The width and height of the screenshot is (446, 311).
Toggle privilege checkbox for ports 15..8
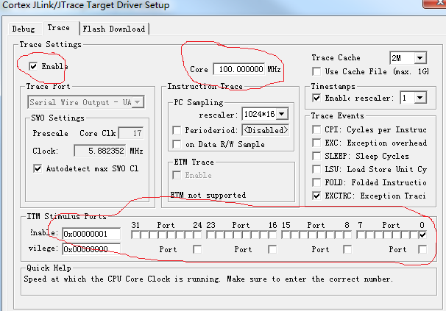pyautogui.click(x=347, y=249)
